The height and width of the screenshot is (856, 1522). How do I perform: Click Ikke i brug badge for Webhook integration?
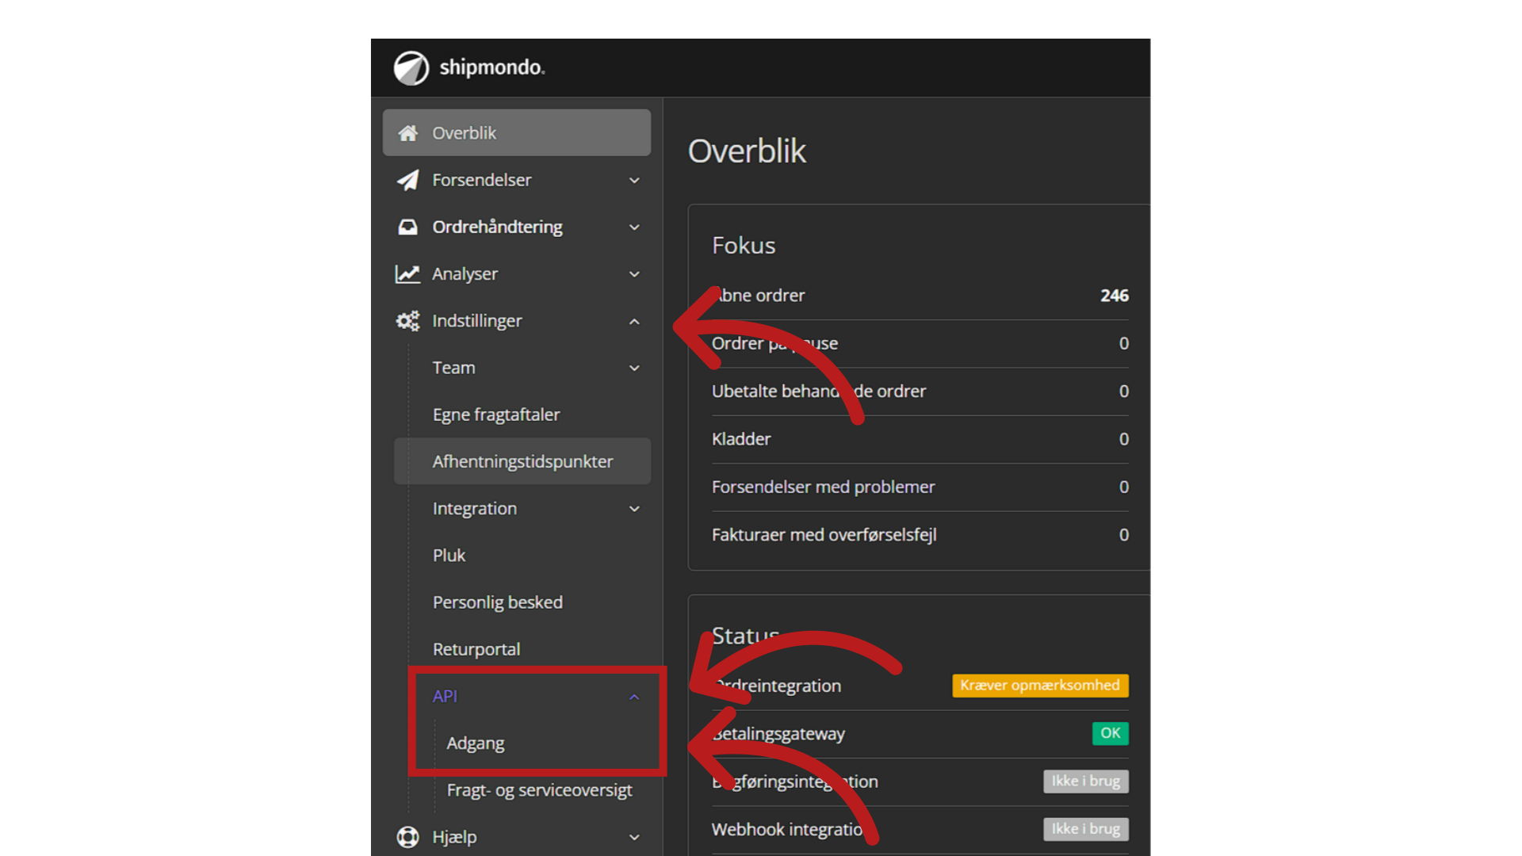[1085, 829]
